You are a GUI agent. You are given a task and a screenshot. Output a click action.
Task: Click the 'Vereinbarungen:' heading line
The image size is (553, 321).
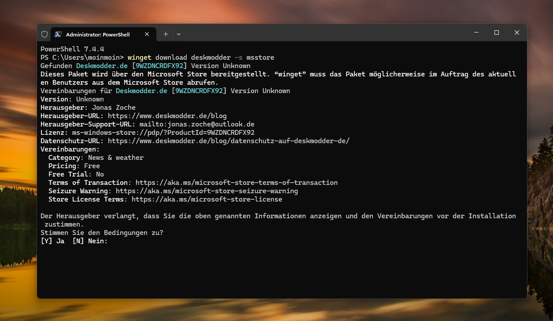[70, 149]
